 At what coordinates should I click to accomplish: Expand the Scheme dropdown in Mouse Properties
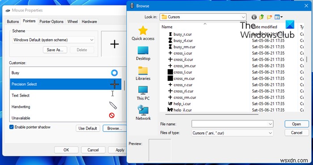[x=92, y=40]
